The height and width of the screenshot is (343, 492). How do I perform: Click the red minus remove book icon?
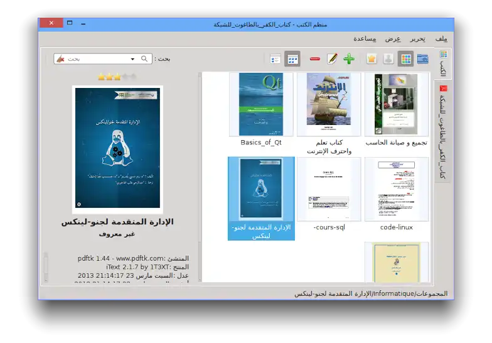point(315,59)
